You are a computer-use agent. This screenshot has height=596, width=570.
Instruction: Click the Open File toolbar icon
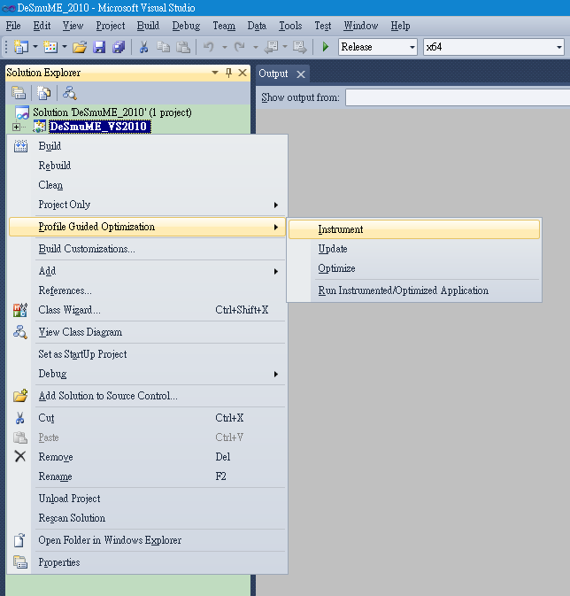[80, 47]
